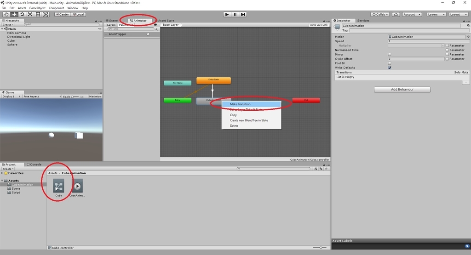Open the Assets menu

[22, 8]
